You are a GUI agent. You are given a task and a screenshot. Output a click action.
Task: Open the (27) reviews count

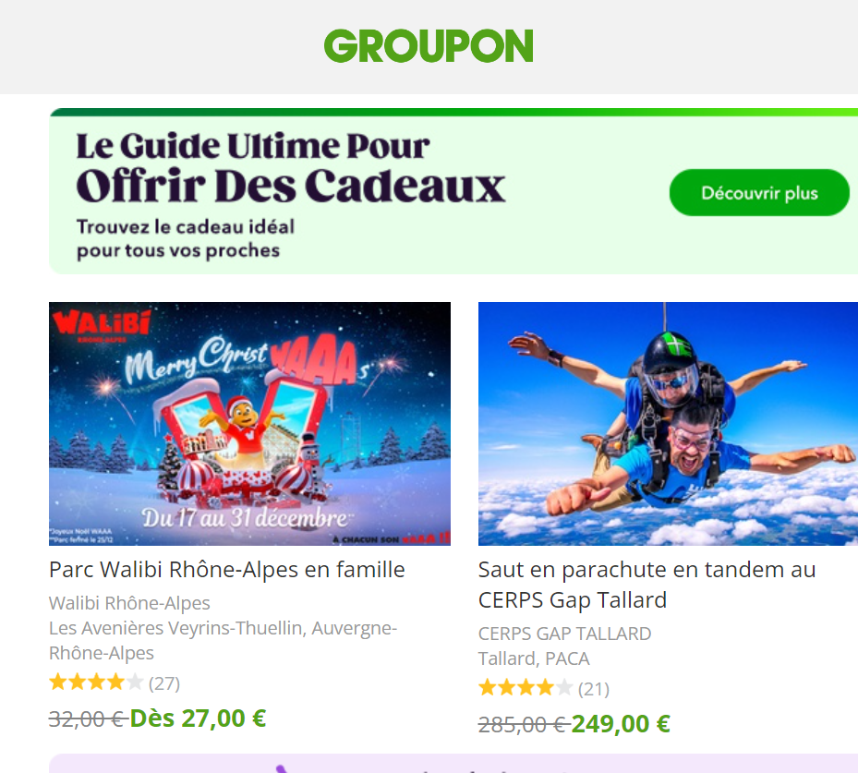(164, 683)
